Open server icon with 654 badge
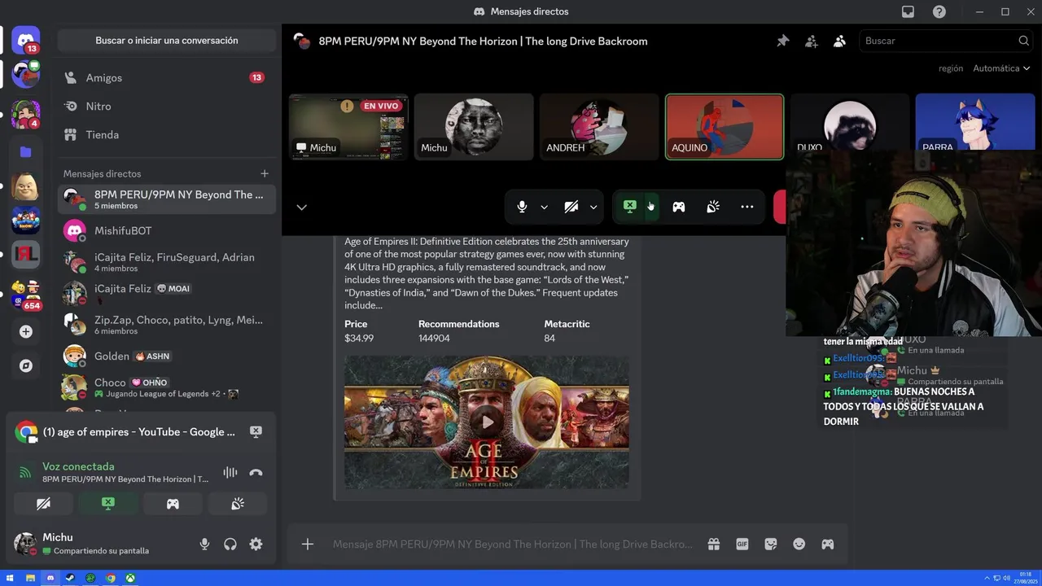The width and height of the screenshot is (1042, 586). tap(25, 295)
